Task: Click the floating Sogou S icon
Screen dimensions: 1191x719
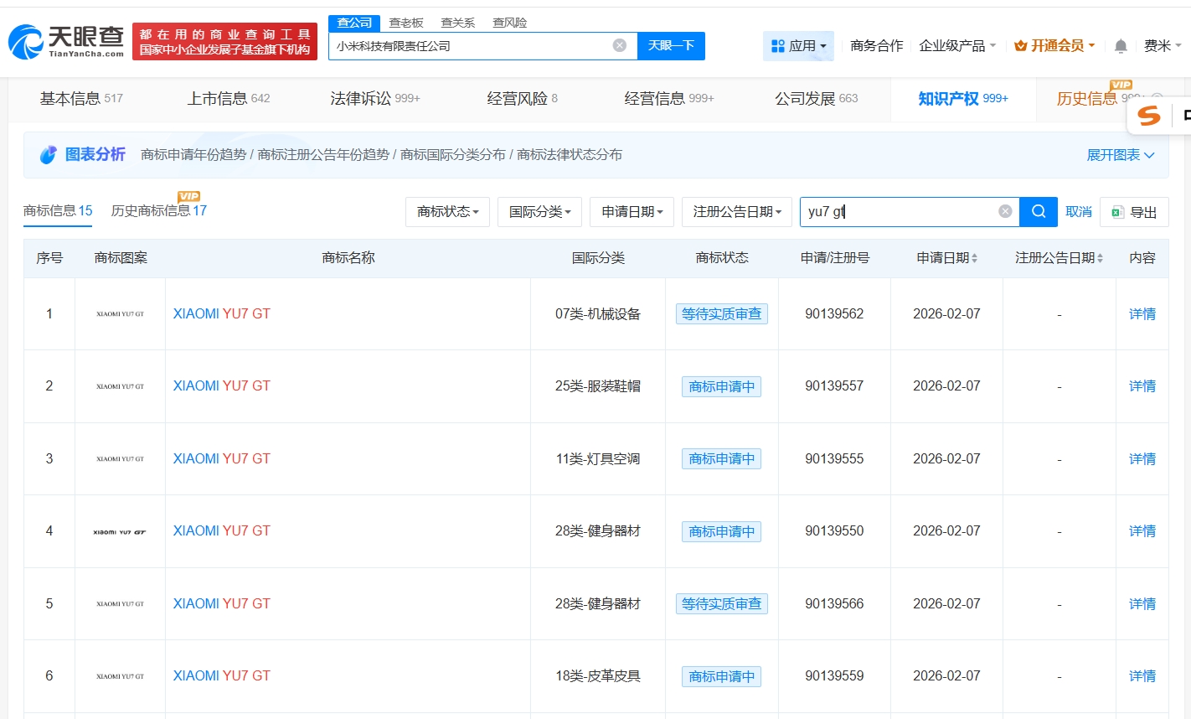Action: coord(1149,116)
